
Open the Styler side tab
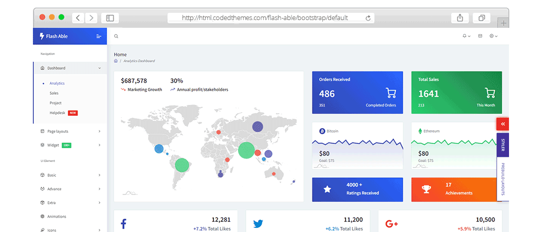tap(503, 145)
